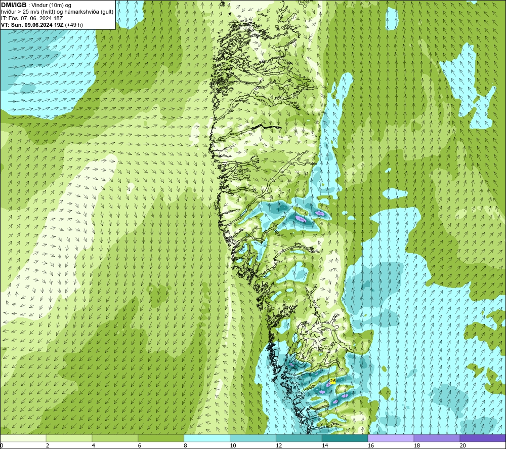Click the 4–6 m/s green swatch
This screenshot has height=449, width=506.
coord(115,438)
